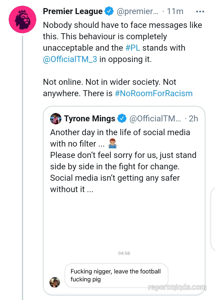215x300 pixels.
Task: Open the 2h timestamp on quoted tweet
Action: pos(193,119)
